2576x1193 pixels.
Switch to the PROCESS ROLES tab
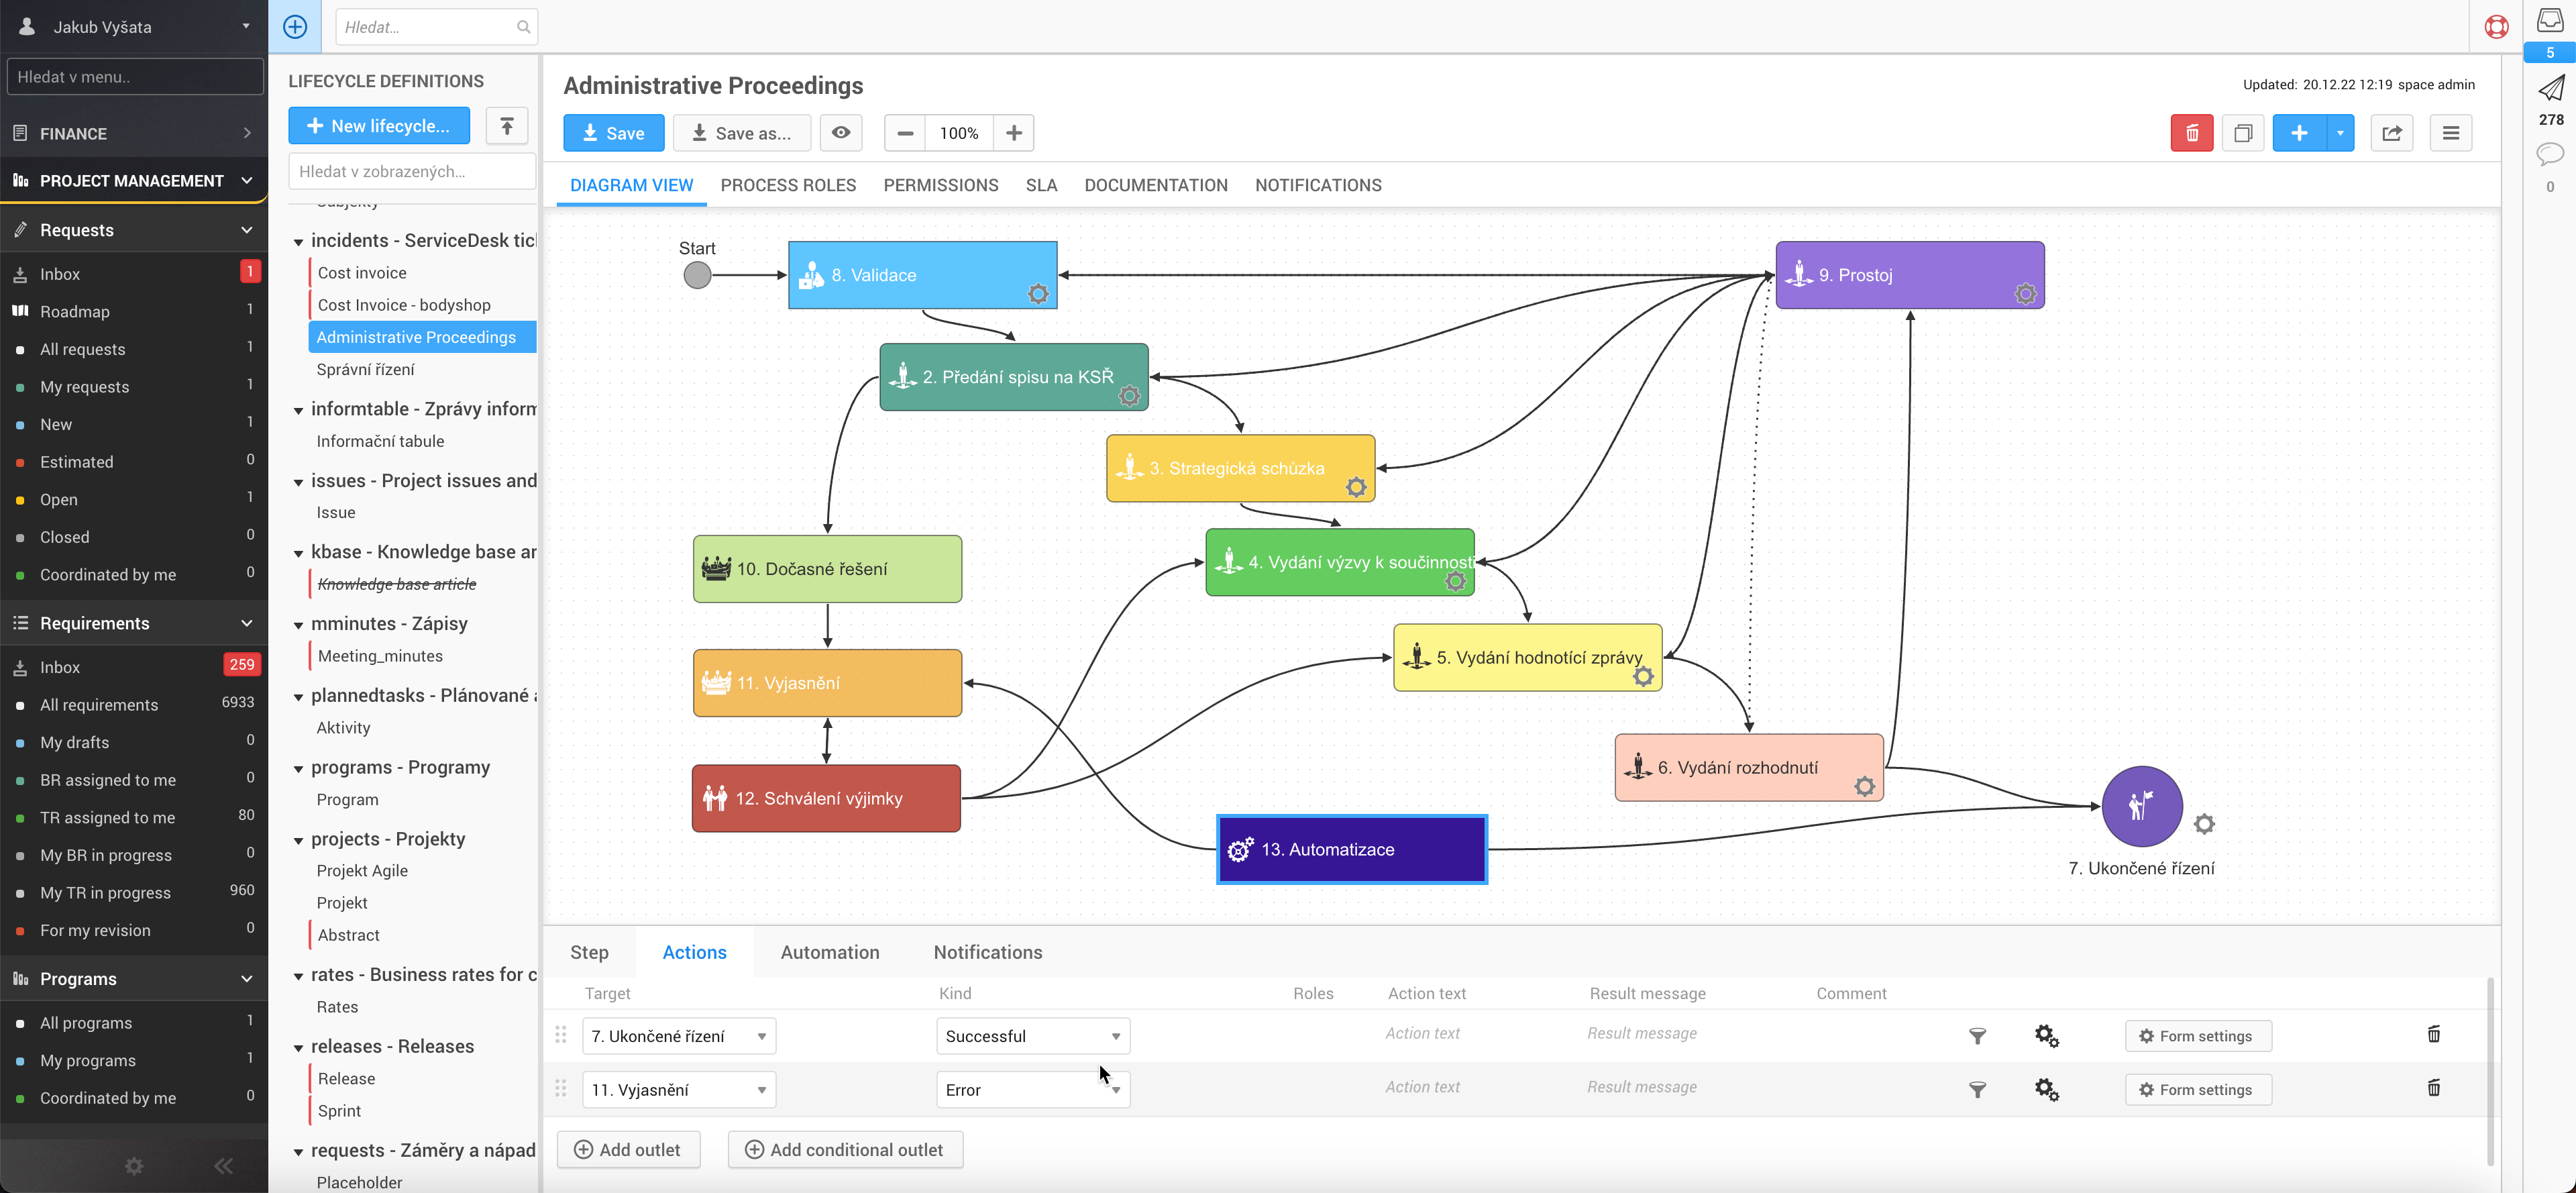tap(787, 185)
